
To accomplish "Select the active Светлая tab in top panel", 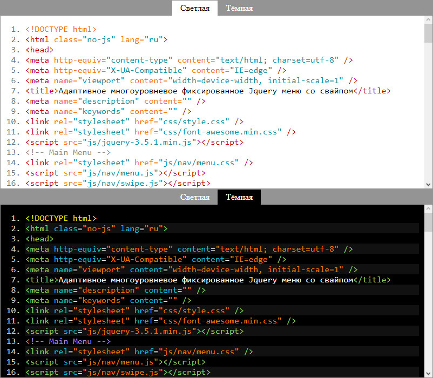I will (195, 8).
